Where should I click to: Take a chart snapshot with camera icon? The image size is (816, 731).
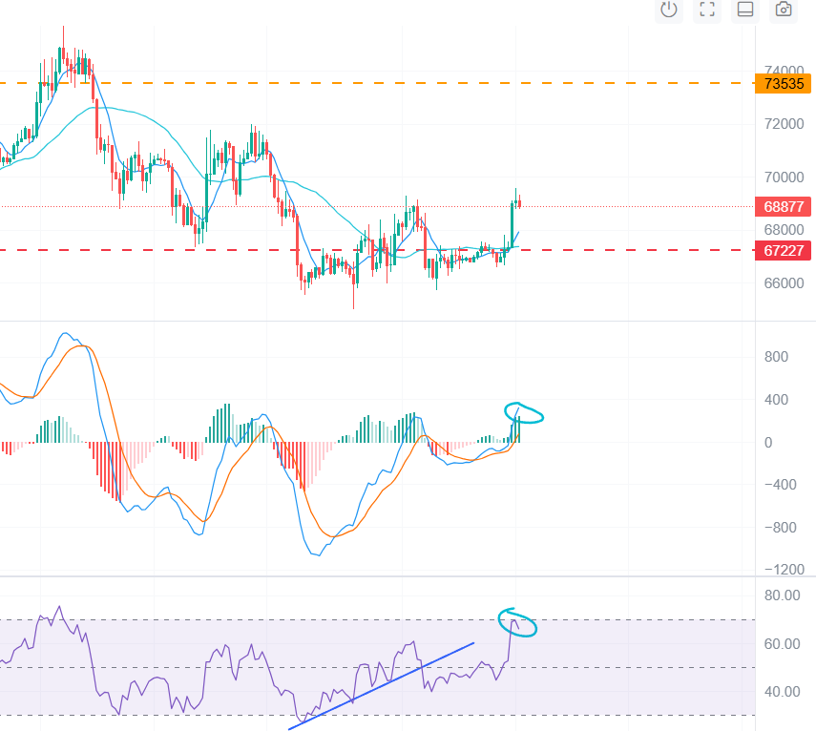click(x=784, y=10)
